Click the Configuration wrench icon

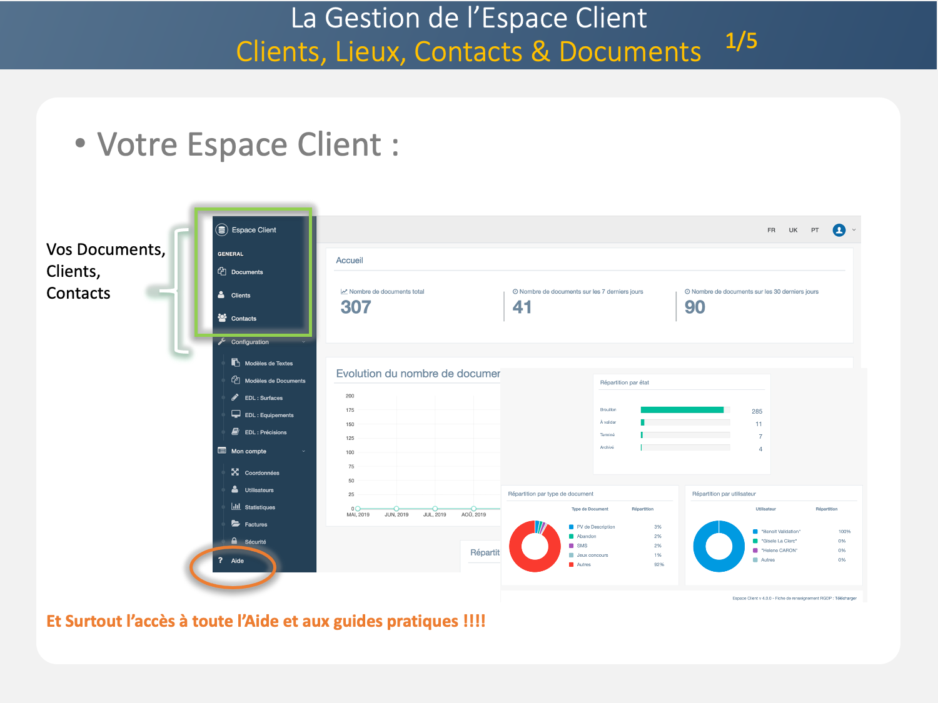point(221,342)
